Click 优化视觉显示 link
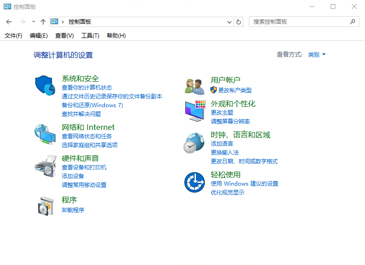This screenshot has width=365, height=265. click(228, 193)
